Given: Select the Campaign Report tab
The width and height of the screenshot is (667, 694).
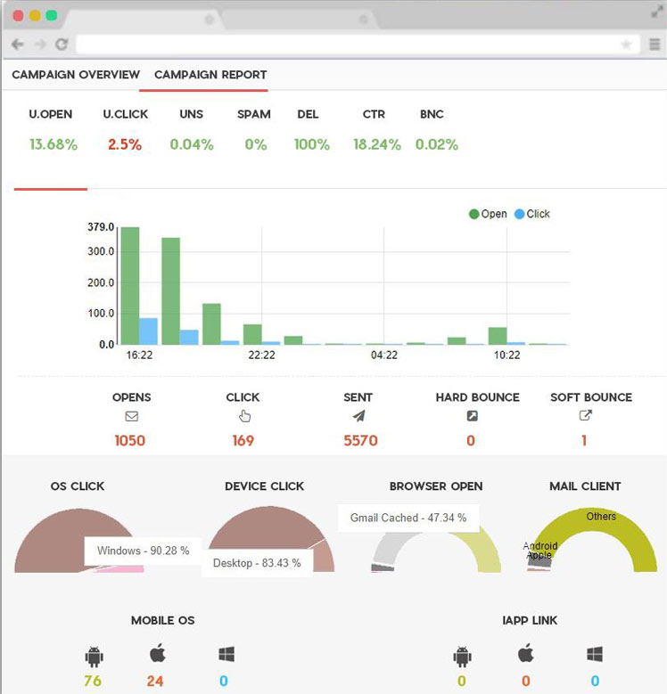Looking at the screenshot, I should point(210,75).
